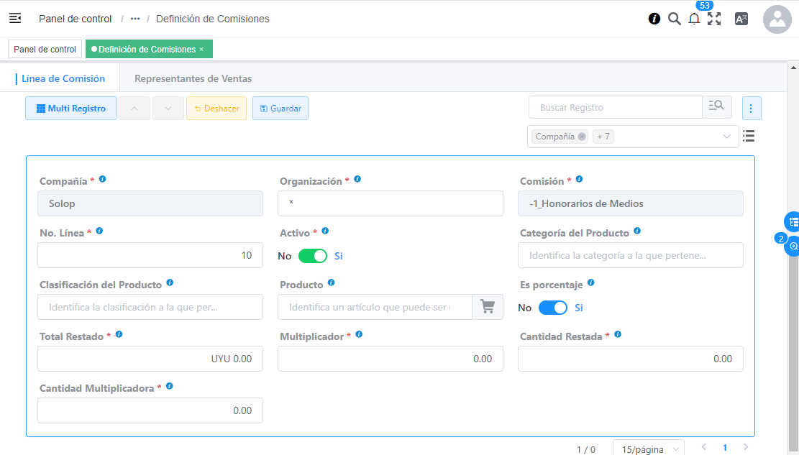Open the 15/página page size dropdown
Screen dimensions: 799x455
(x=648, y=449)
